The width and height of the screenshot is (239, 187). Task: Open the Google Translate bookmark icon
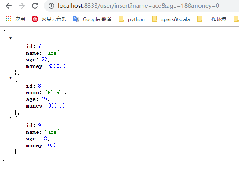(x=76, y=19)
